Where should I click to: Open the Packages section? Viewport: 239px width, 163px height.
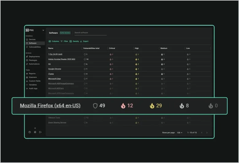click(x=33, y=60)
